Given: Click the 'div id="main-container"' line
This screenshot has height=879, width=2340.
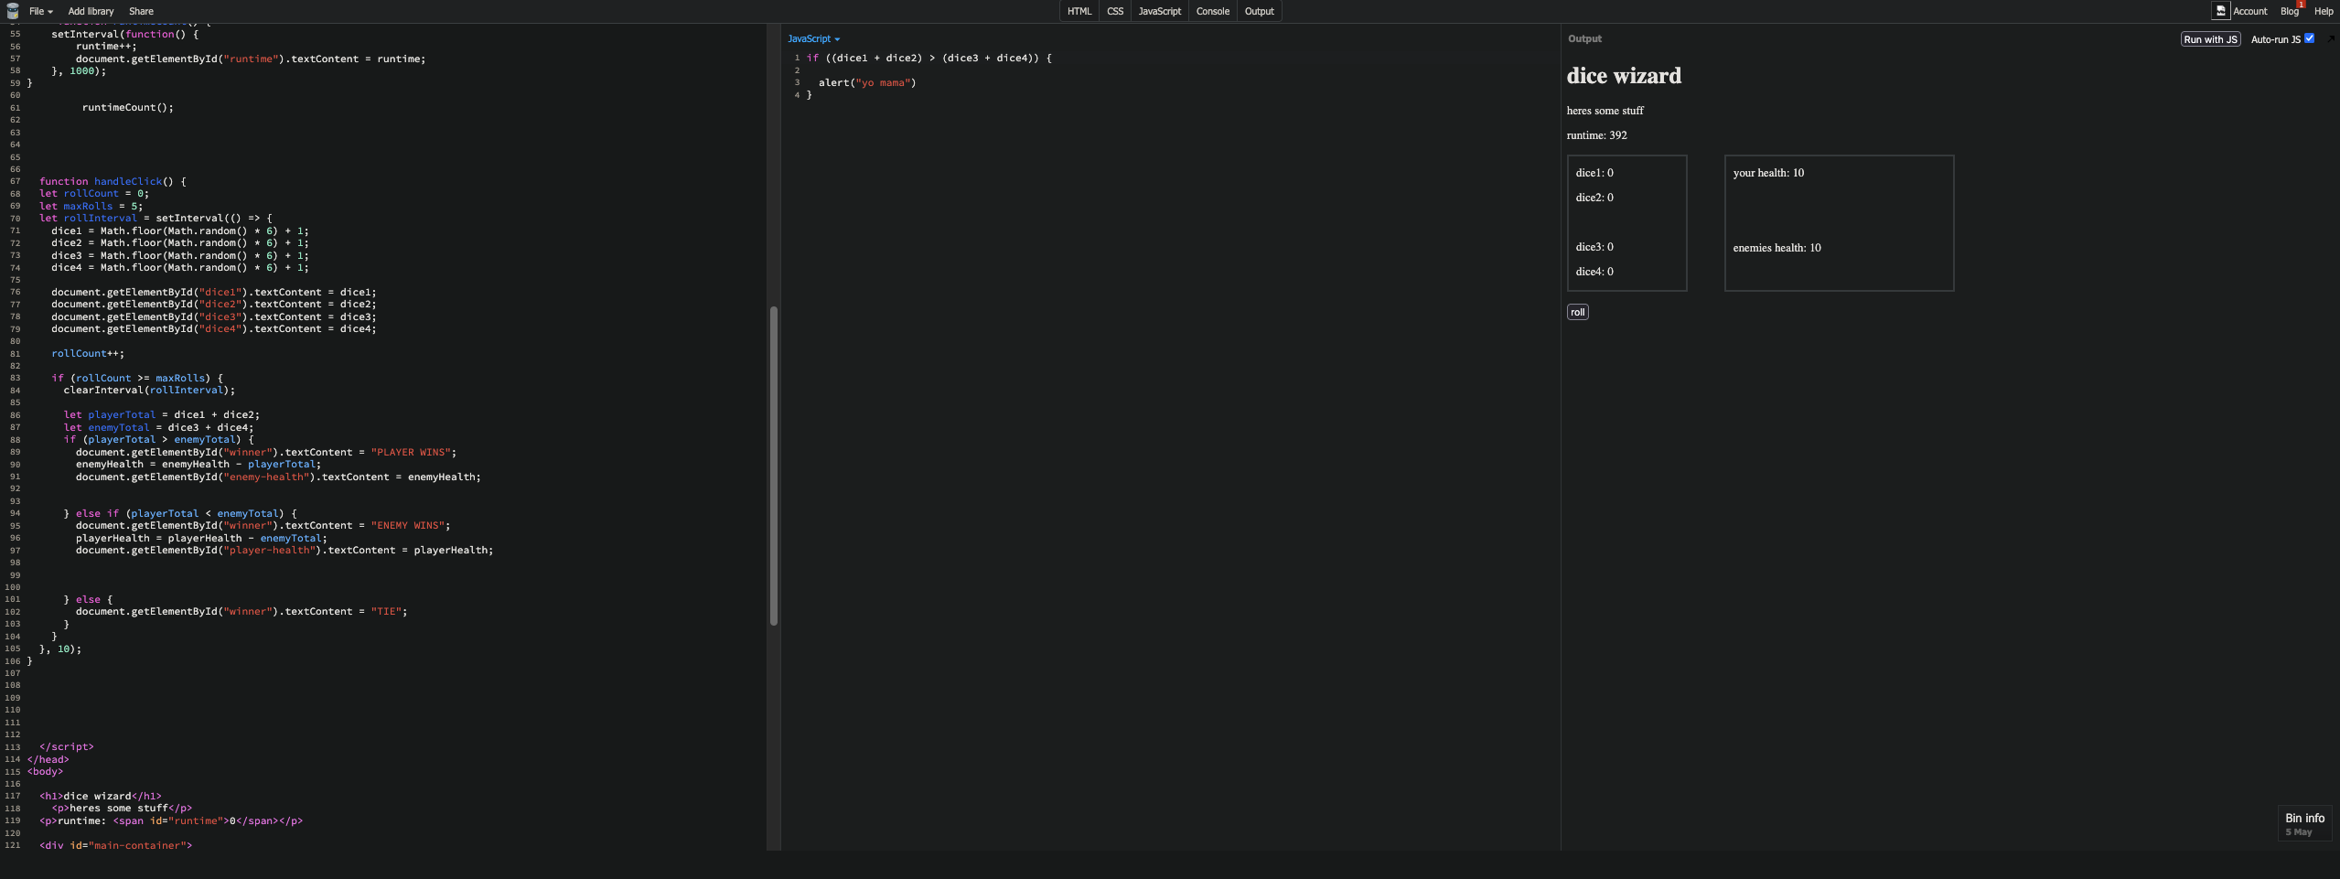Looking at the screenshot, I should [115, 845].
